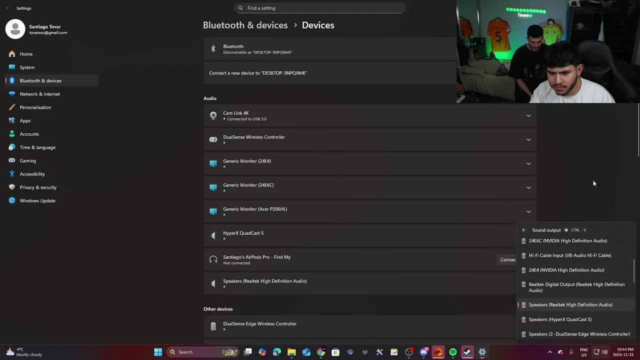Click the Sound output panel scrollbar
This screenshot has height=360, width=640.
[x=633, y=271]
